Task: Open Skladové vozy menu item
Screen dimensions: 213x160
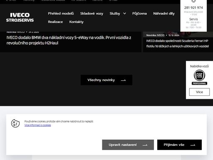Action: point(92,13)
